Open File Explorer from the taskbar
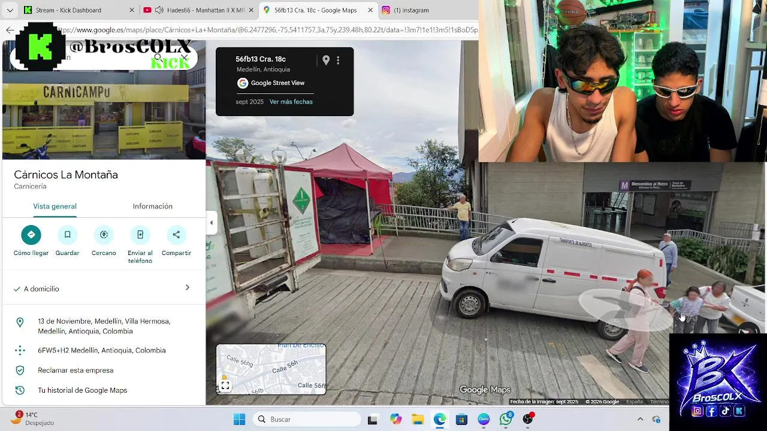The image size is (767, 431). point(418,419)
